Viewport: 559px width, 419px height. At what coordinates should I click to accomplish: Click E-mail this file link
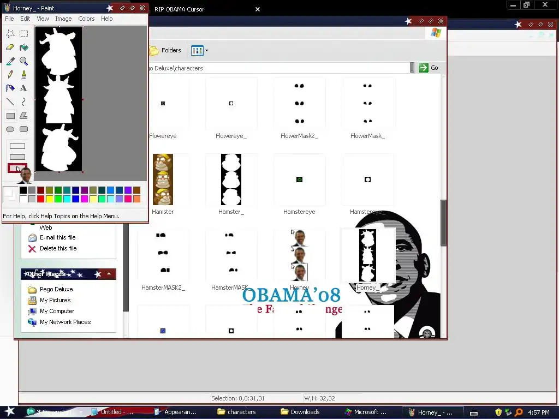click(57, 238)
